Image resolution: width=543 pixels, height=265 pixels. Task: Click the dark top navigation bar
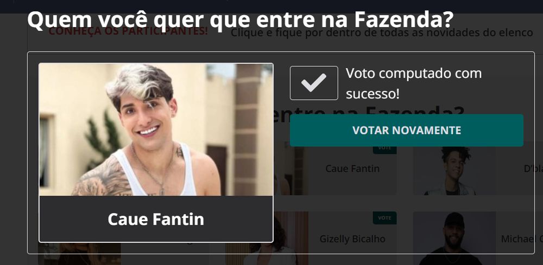[271, 7]
